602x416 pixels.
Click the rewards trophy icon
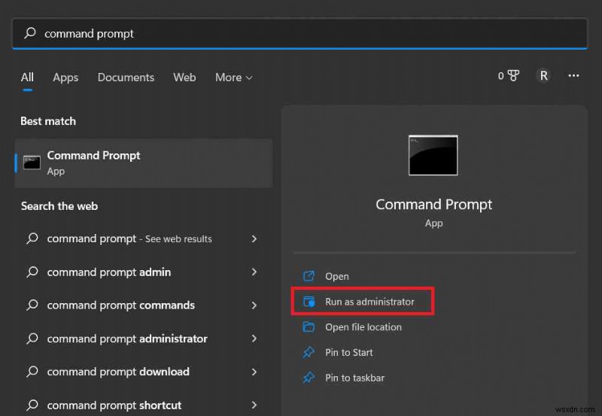click(x=513, y=76)
